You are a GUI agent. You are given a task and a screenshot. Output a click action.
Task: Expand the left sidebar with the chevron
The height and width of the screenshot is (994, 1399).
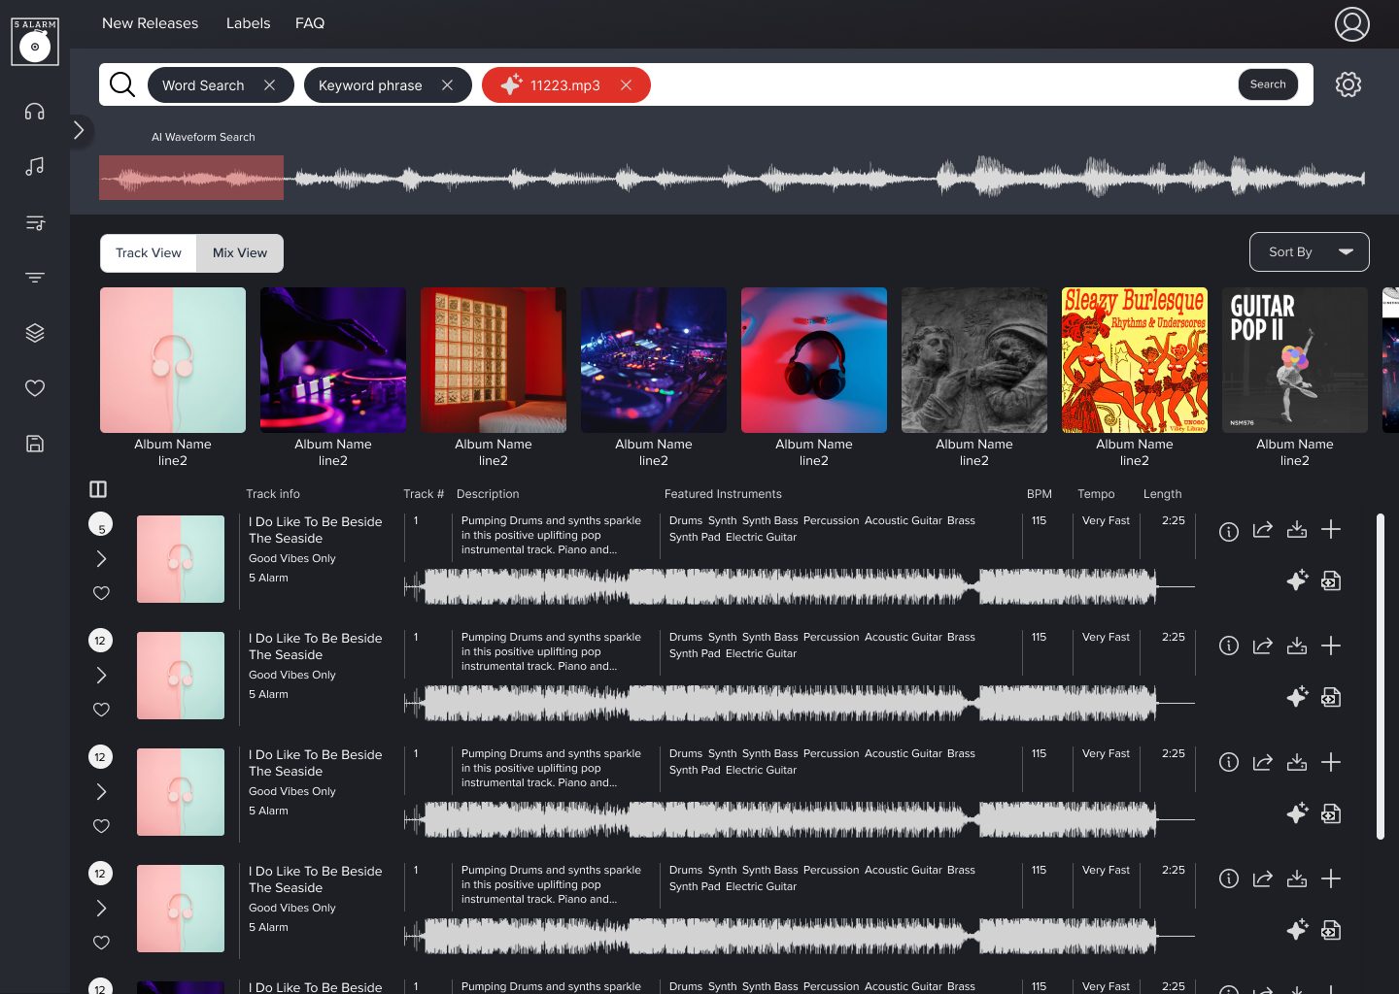click(x=80, y=130)
